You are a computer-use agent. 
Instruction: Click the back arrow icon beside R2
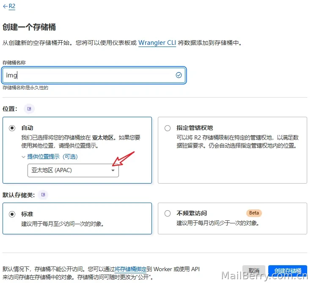point(6,6)
